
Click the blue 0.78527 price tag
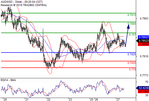(x=143, y=37)
